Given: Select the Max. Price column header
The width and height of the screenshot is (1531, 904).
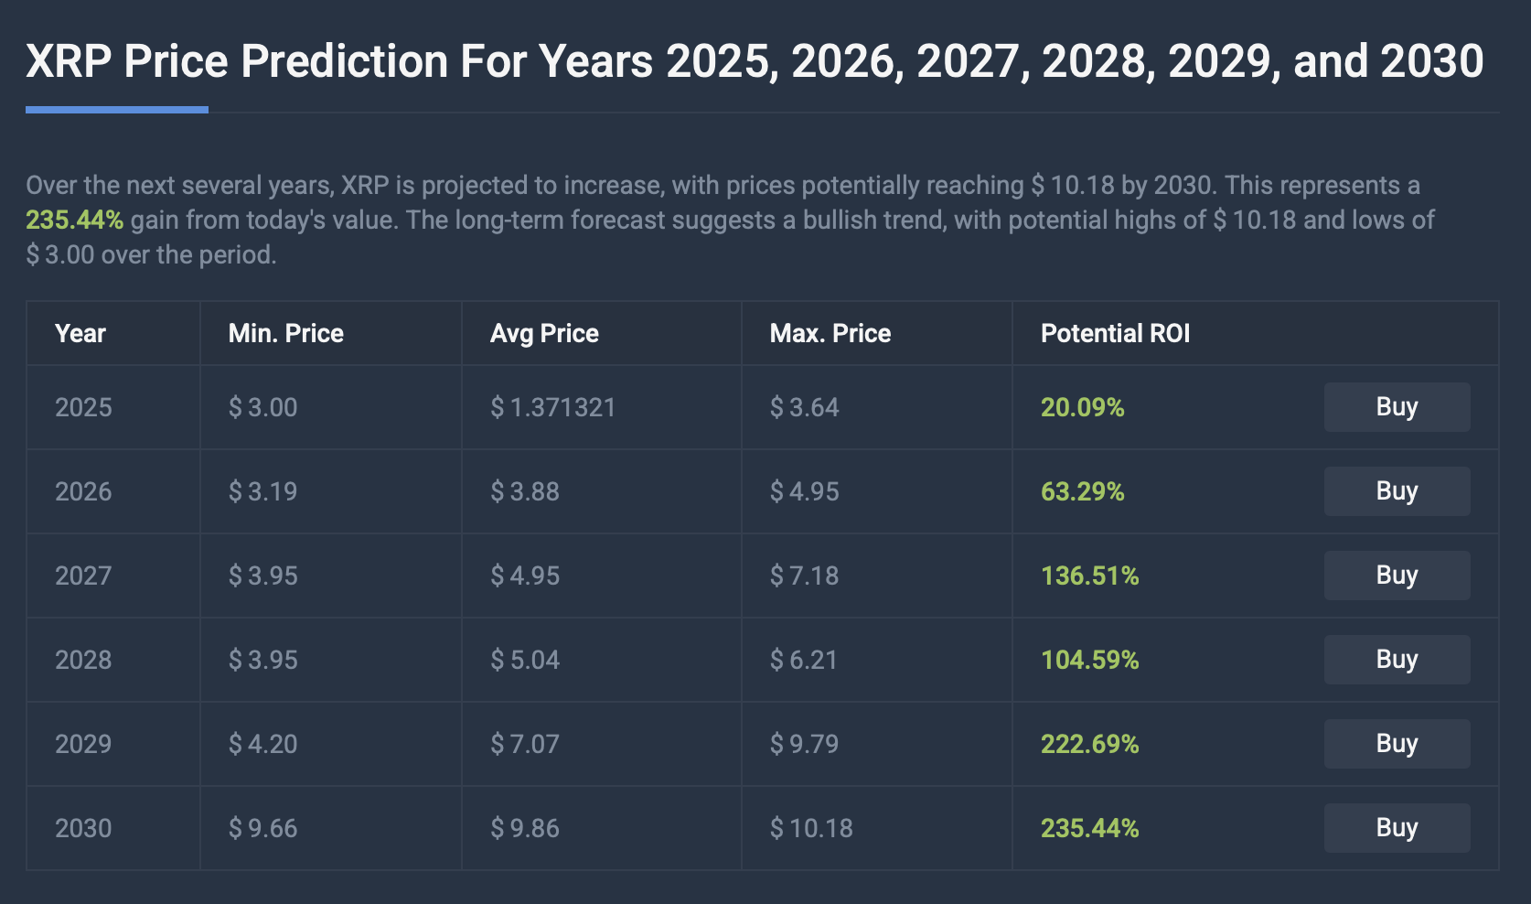Looking at the screenshot, I should tap(829, 333).
